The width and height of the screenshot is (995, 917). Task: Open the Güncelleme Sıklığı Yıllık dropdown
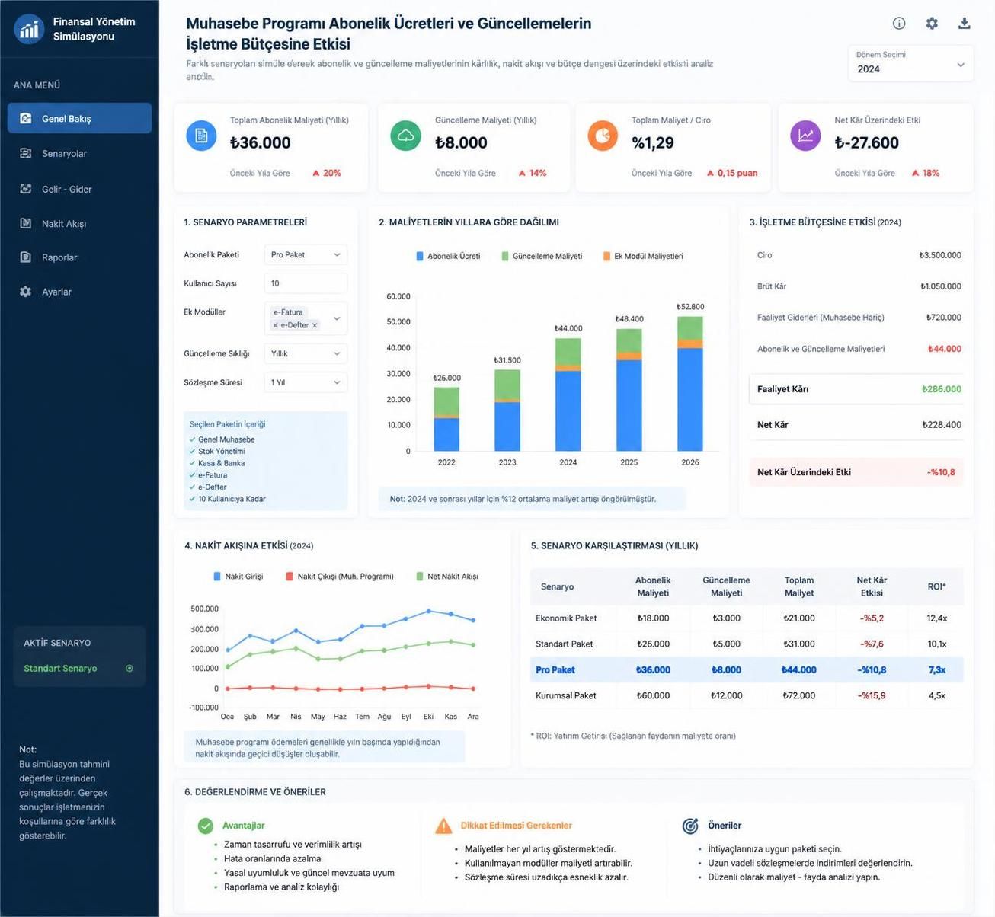click(x=306, y=353)
